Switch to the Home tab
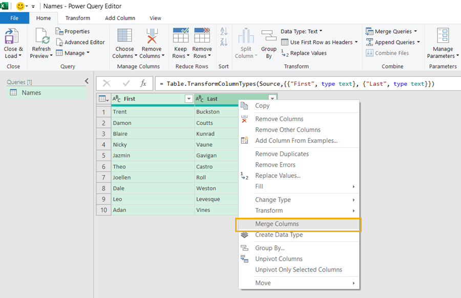 pos(44,18)
